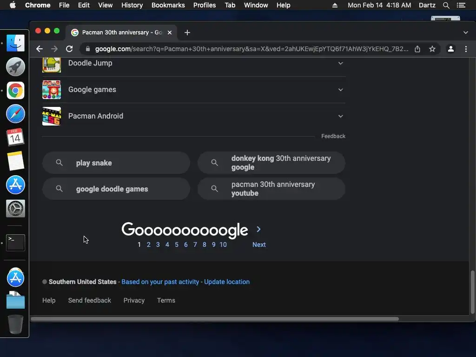Image resolution: width=476 pixels, height=357 pixels.
Task: Click the browser forward arrow
Action: pos(54,49)
